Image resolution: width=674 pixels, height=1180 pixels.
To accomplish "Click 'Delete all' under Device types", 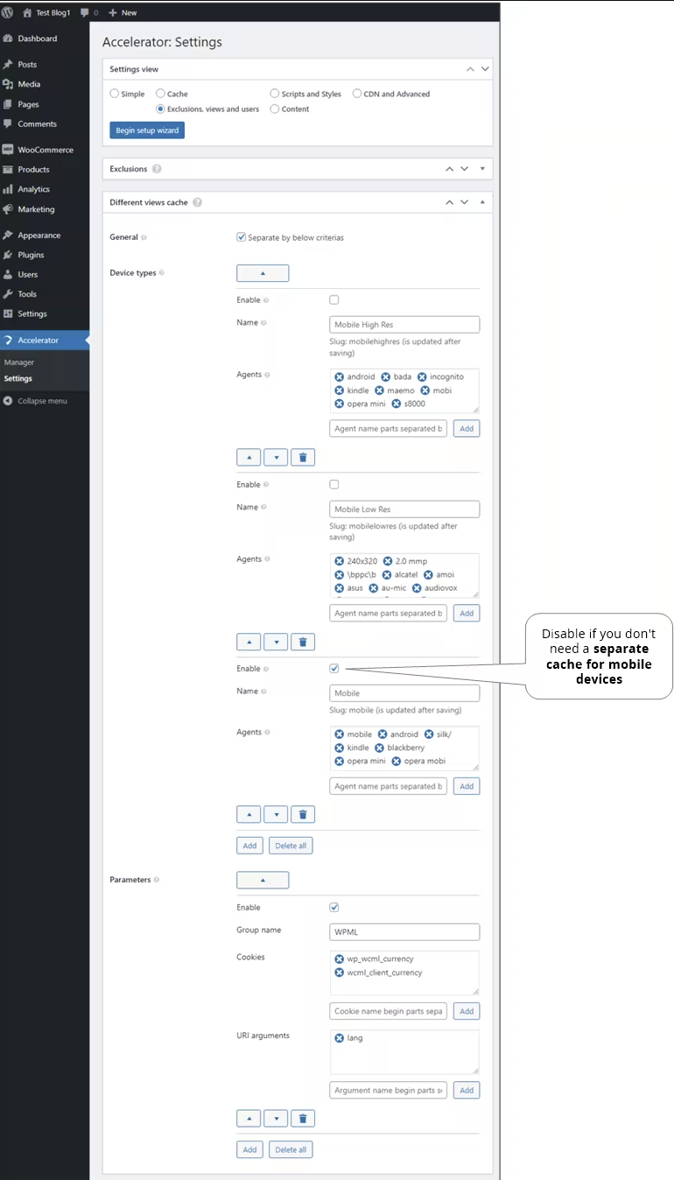I will tap(291, 846).
